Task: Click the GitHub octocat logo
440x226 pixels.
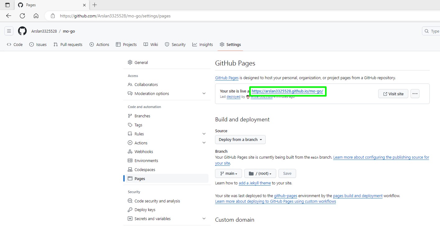Action: tap(22, 31)
